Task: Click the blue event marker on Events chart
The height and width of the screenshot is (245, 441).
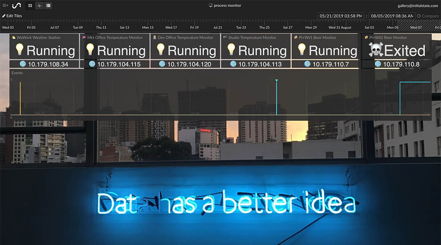Action: pos(276,81)
